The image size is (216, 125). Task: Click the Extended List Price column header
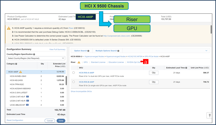click(59, 65)
